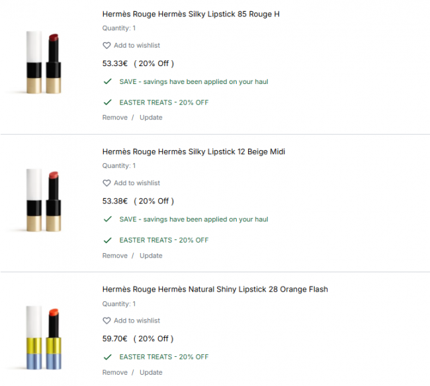Screen dimensions: 430x386
Task: Click heart icon for Beige Midi lipstick
Action: [107, 183]
